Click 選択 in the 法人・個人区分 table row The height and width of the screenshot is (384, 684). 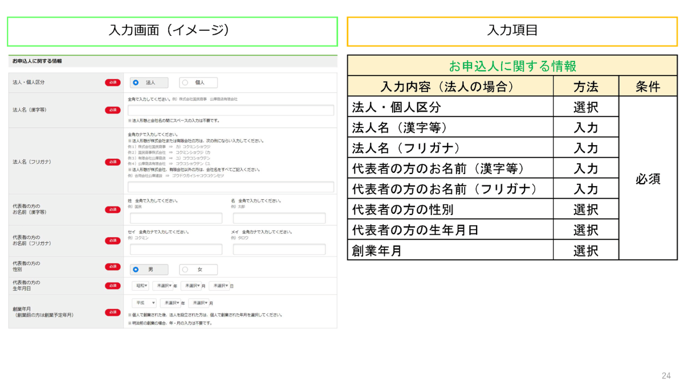click(x=586, y=107)
